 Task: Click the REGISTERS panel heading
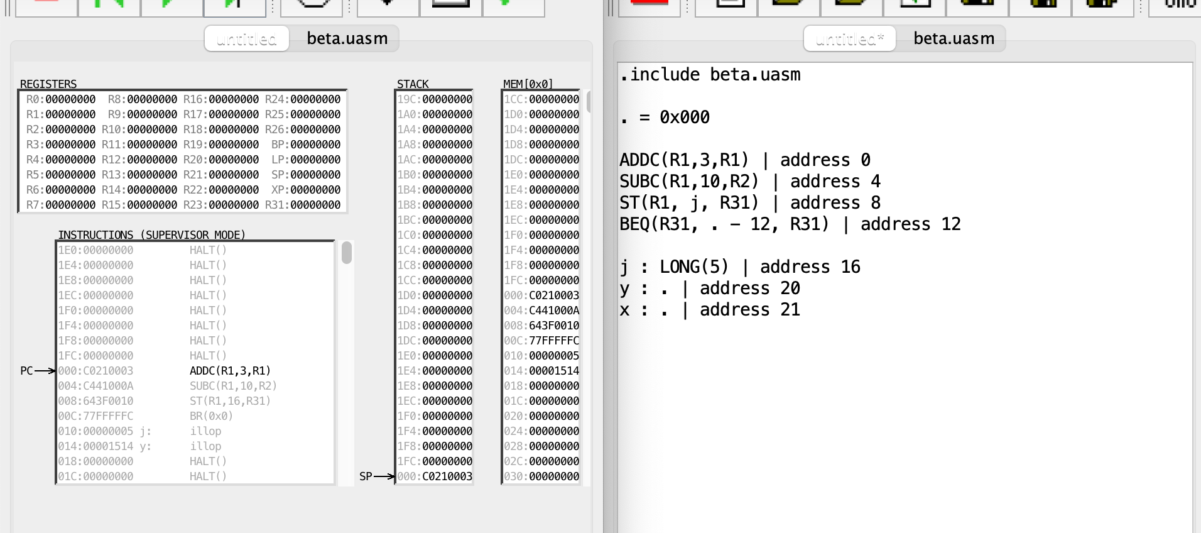click(48, 84)
